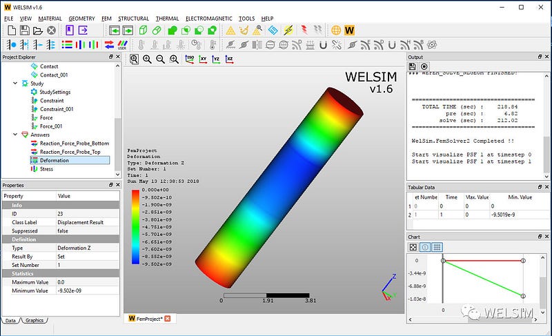Click the purple bookmark page icon
The width and height of the screenshot is (552, 336).
tap(70, 30)
